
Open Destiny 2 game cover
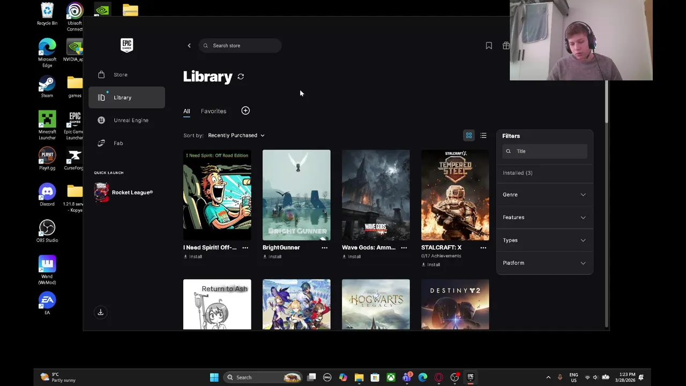455,304
